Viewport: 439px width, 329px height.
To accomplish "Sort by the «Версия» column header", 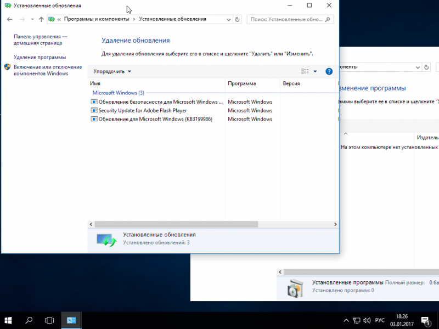I will (x=307, y=83).
